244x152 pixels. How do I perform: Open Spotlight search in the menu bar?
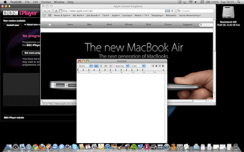pos(239,2)
